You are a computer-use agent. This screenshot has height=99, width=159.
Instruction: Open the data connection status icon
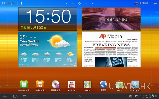tap(153, 96)
